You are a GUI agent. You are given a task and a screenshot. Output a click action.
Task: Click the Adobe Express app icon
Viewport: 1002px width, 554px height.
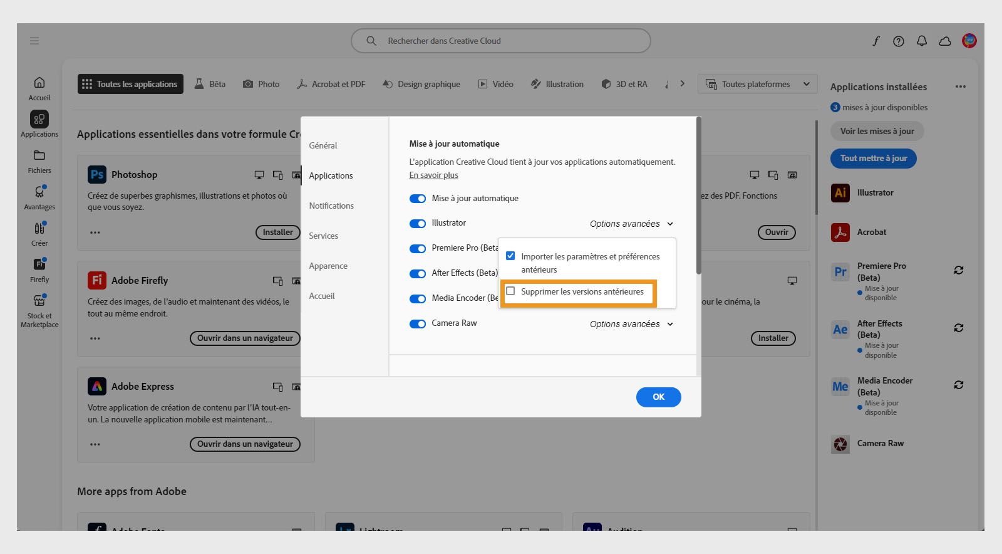pos(97,386)
